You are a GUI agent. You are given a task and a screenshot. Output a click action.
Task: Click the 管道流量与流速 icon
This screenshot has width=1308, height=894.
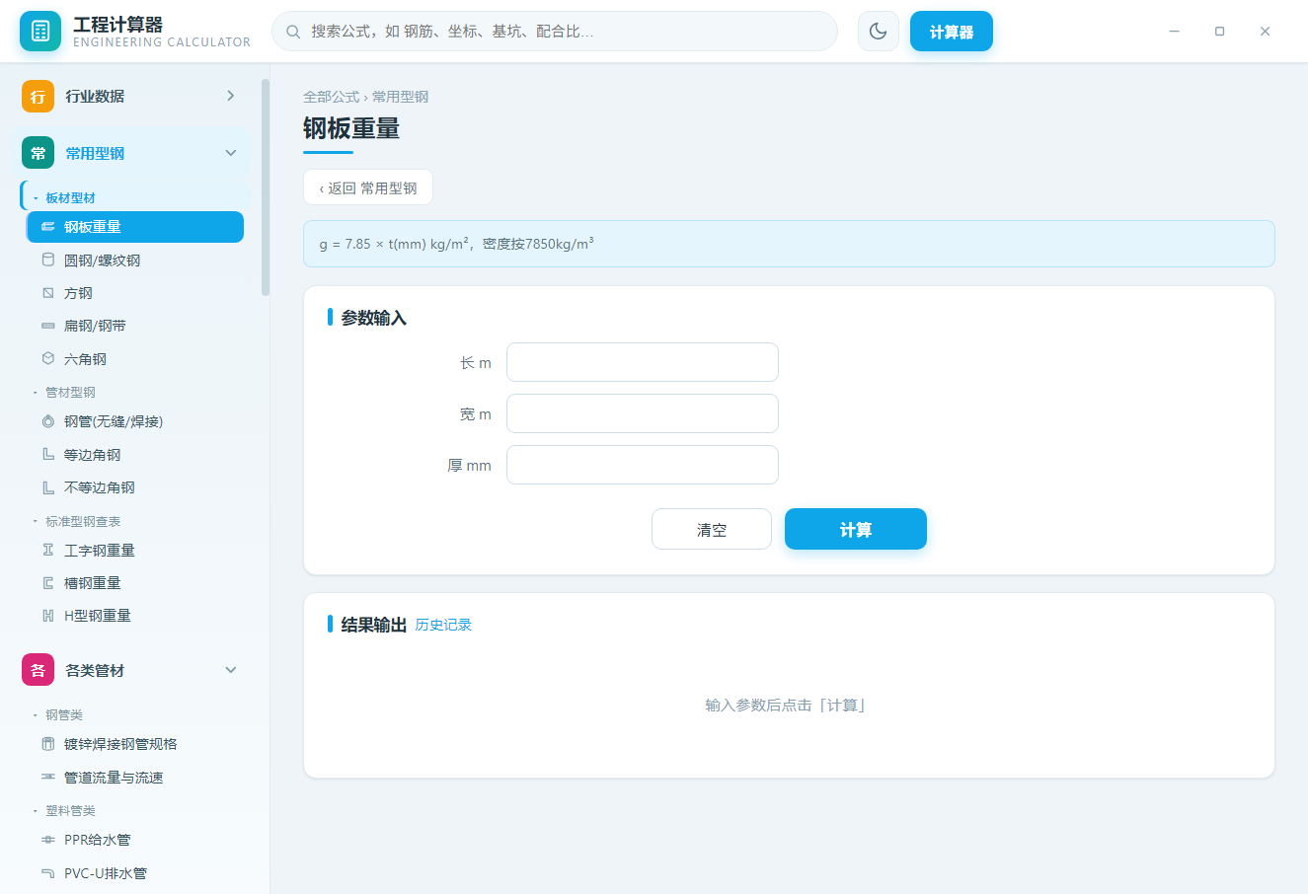[48, 778]
